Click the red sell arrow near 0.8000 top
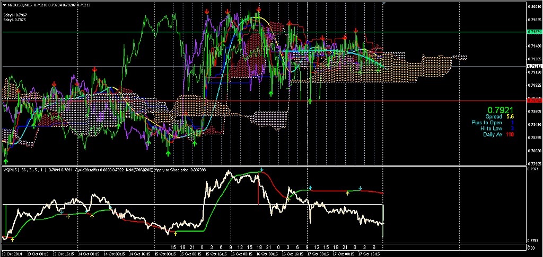The height and width of the screenshot is (257, 543). pyautogui.click(x=258, y=10)
